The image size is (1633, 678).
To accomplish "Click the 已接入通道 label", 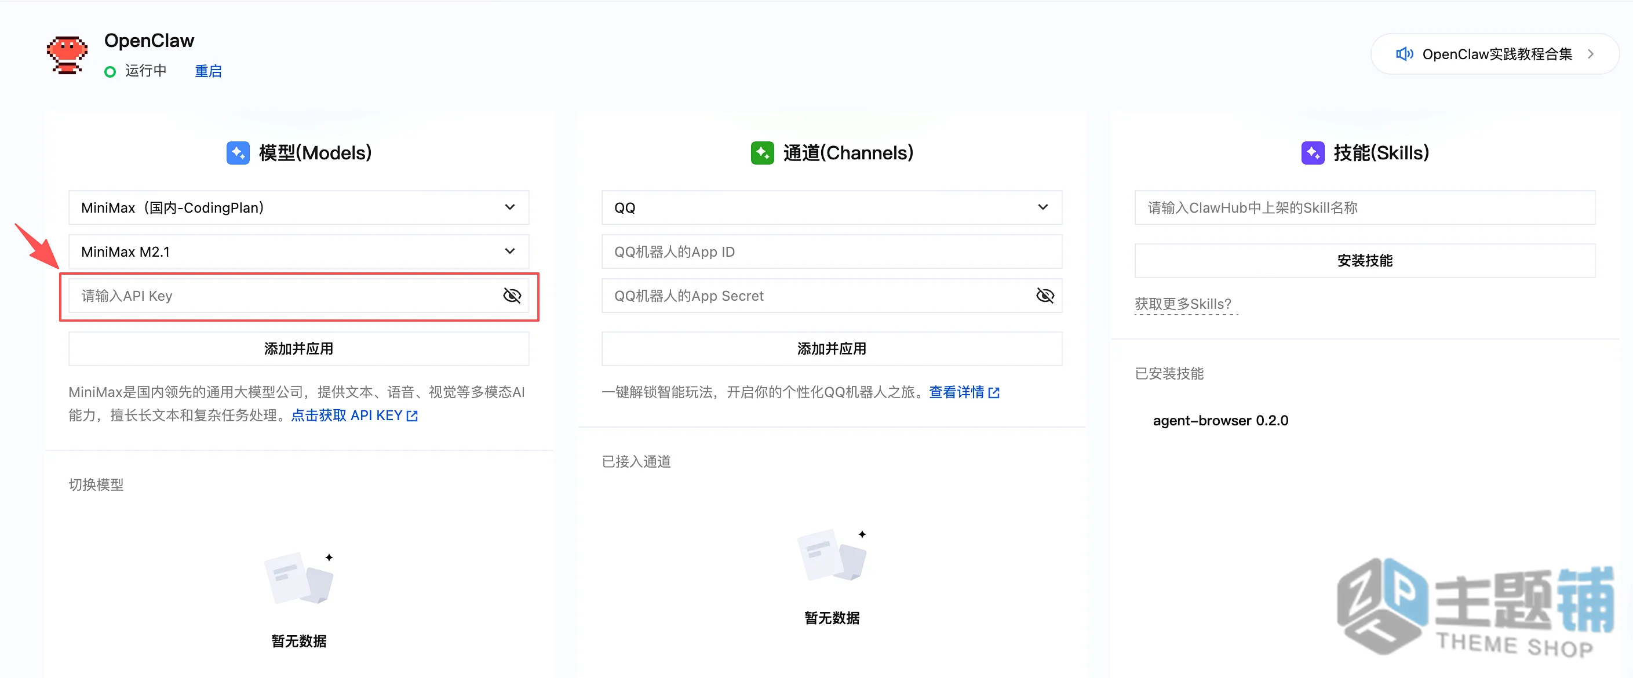I will [x=636, y=462].
